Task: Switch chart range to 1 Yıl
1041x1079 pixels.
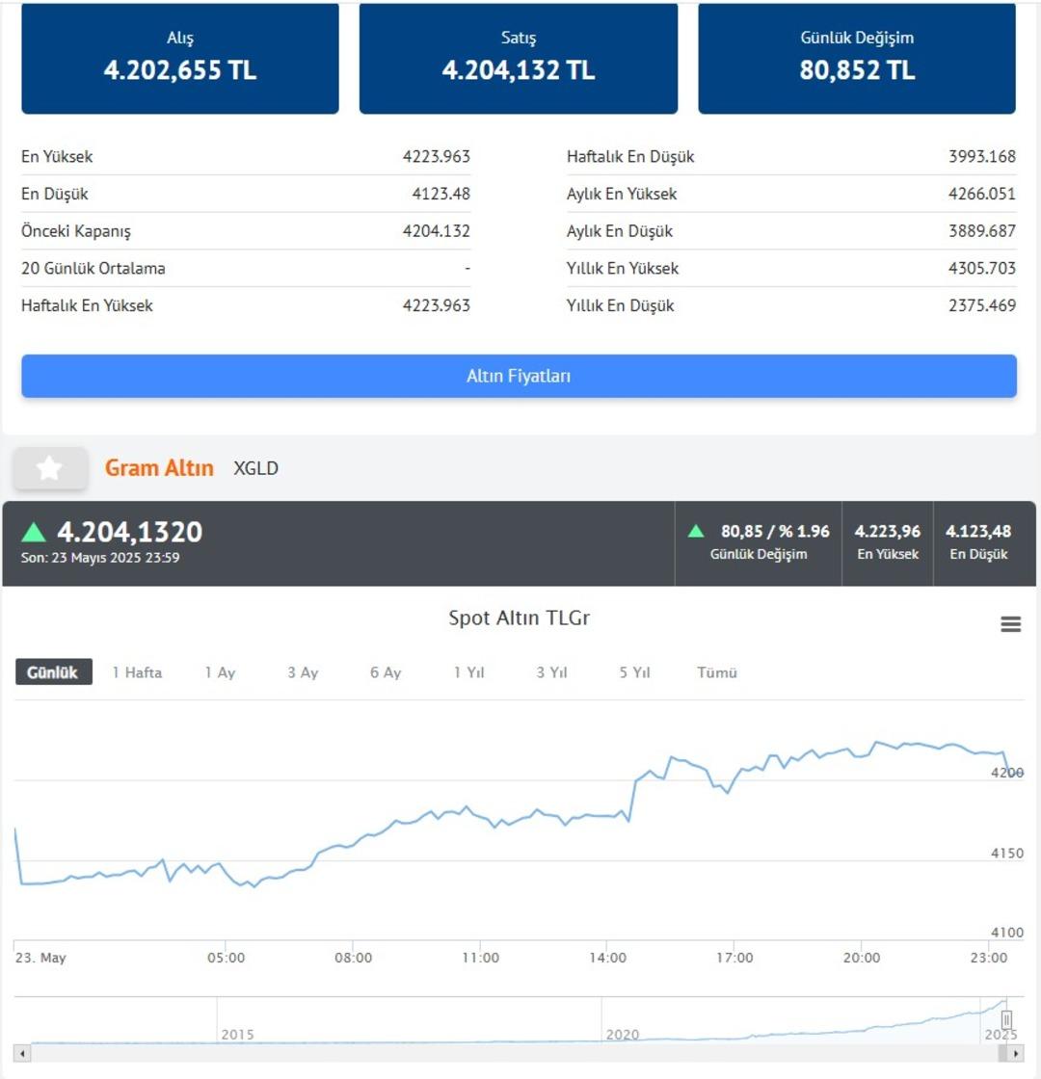Action: (x=468, y=672)
